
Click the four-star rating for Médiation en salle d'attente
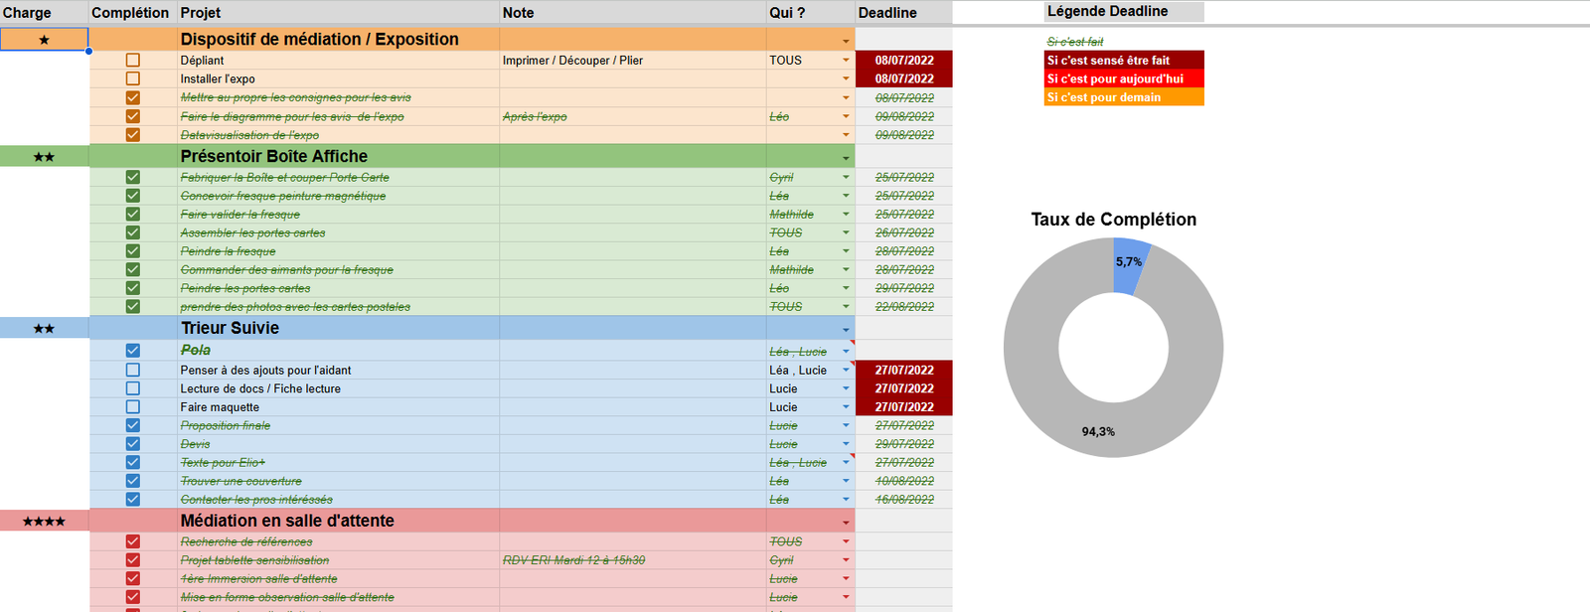pos(44,522)
